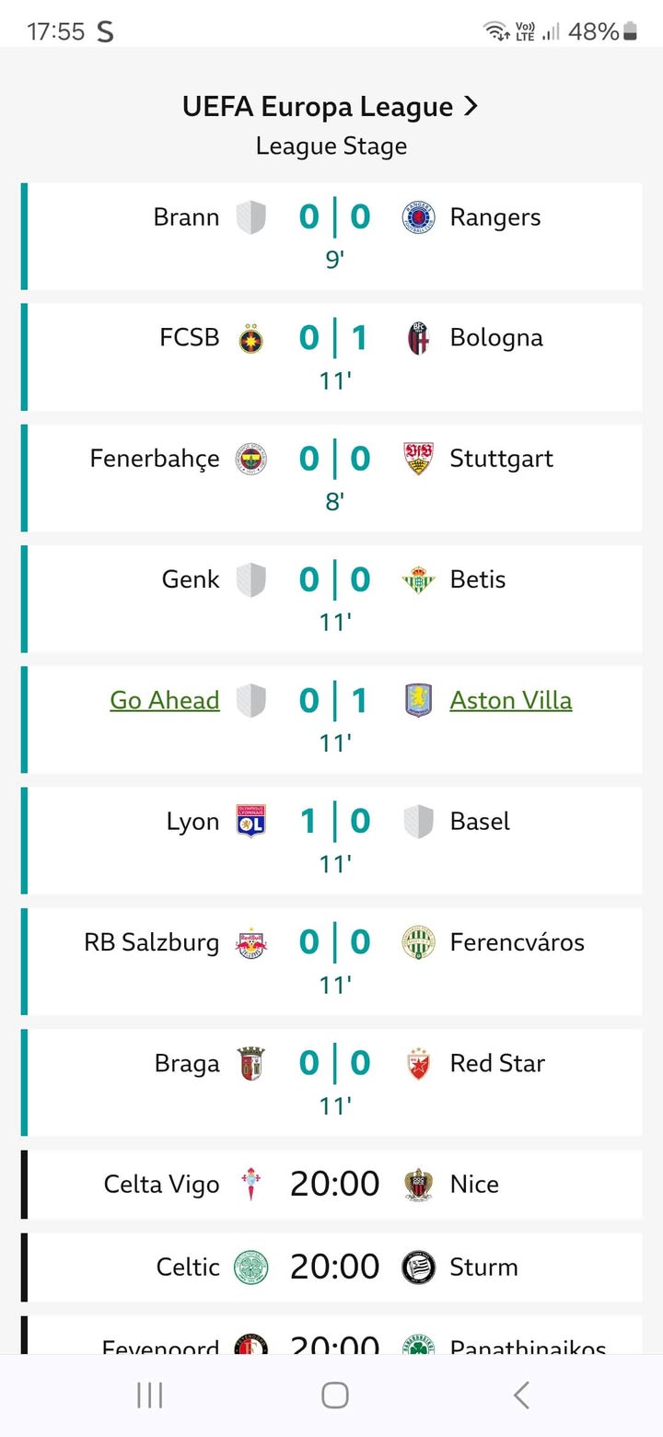Open Celta Vigo vs Nice 20:00 kickoff
663x1437 pixels.
pos(334,1184)
